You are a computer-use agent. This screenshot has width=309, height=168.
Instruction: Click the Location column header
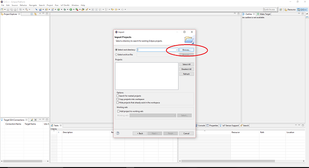290,132
